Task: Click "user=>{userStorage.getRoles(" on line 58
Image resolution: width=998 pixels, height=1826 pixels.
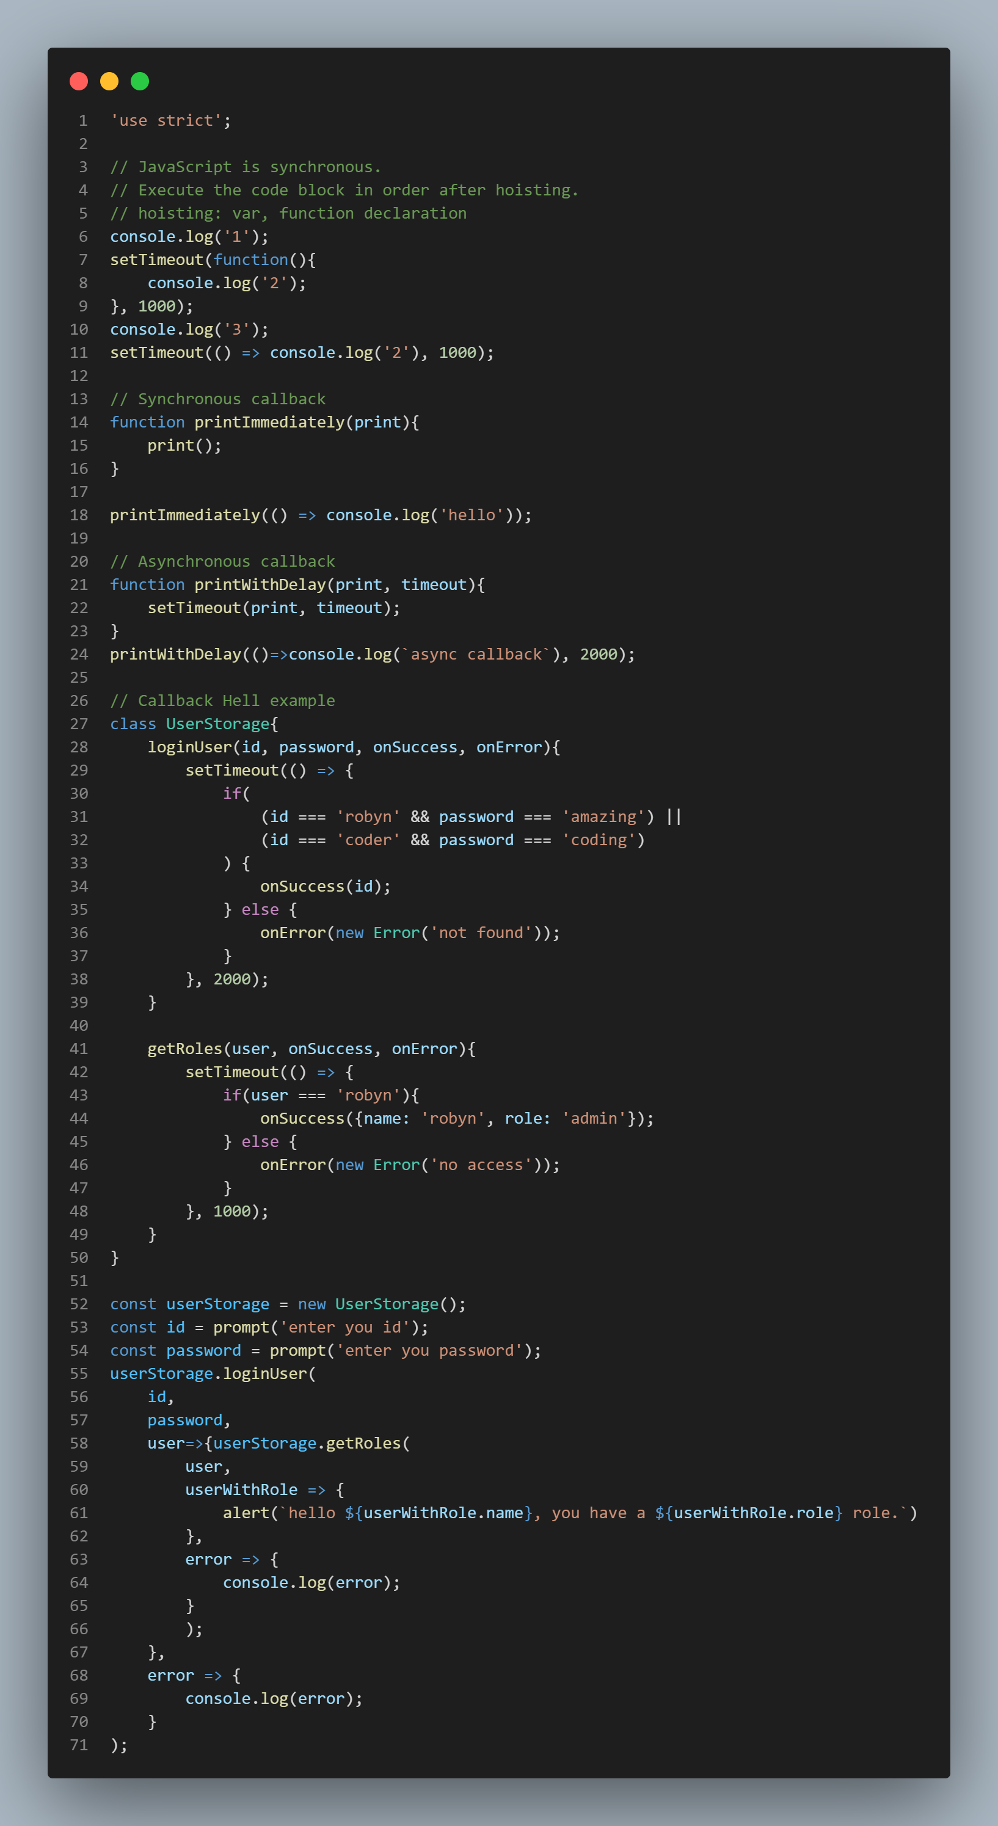Action: point(279,1443)
